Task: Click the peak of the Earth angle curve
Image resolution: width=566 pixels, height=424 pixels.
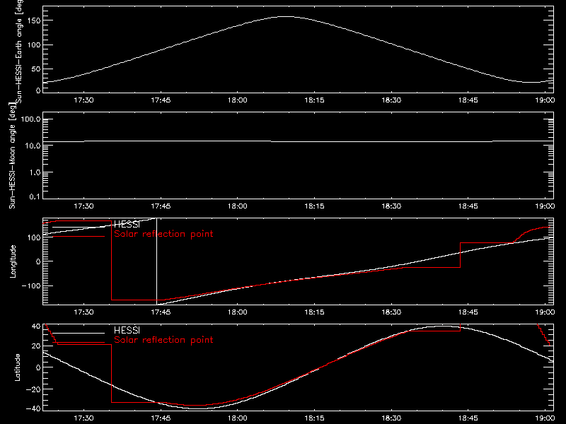Action: click(x=287, y=16)
